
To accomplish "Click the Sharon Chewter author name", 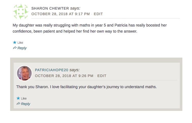I will (50, 8).
